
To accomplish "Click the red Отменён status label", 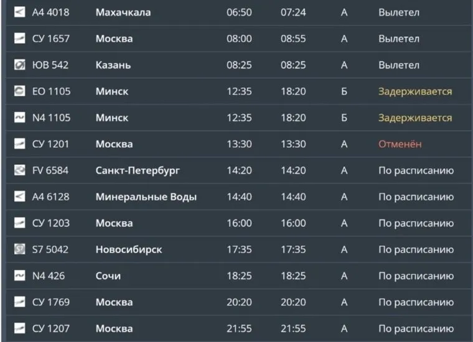I will 400,144.
